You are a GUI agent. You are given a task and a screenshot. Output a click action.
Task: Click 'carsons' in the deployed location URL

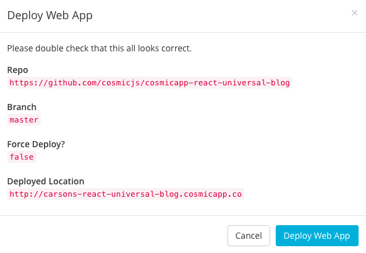(60, 194)
